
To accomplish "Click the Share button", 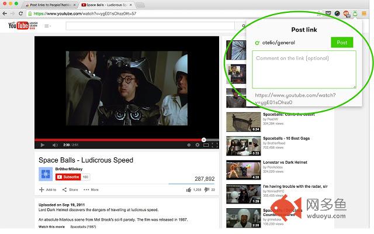I will (x=70, y=190).
